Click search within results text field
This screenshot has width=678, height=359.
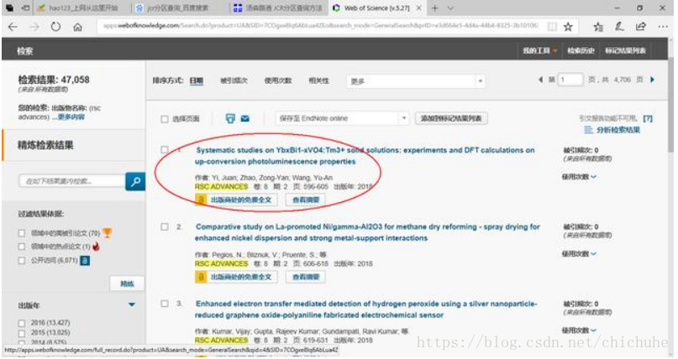click(72, 181)
